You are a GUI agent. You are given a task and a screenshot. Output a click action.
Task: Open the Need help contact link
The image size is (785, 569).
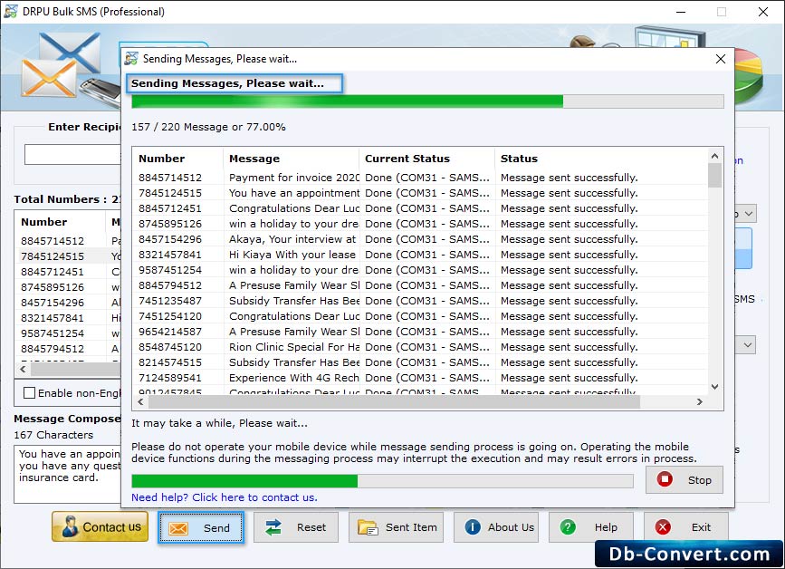[225, 497]
